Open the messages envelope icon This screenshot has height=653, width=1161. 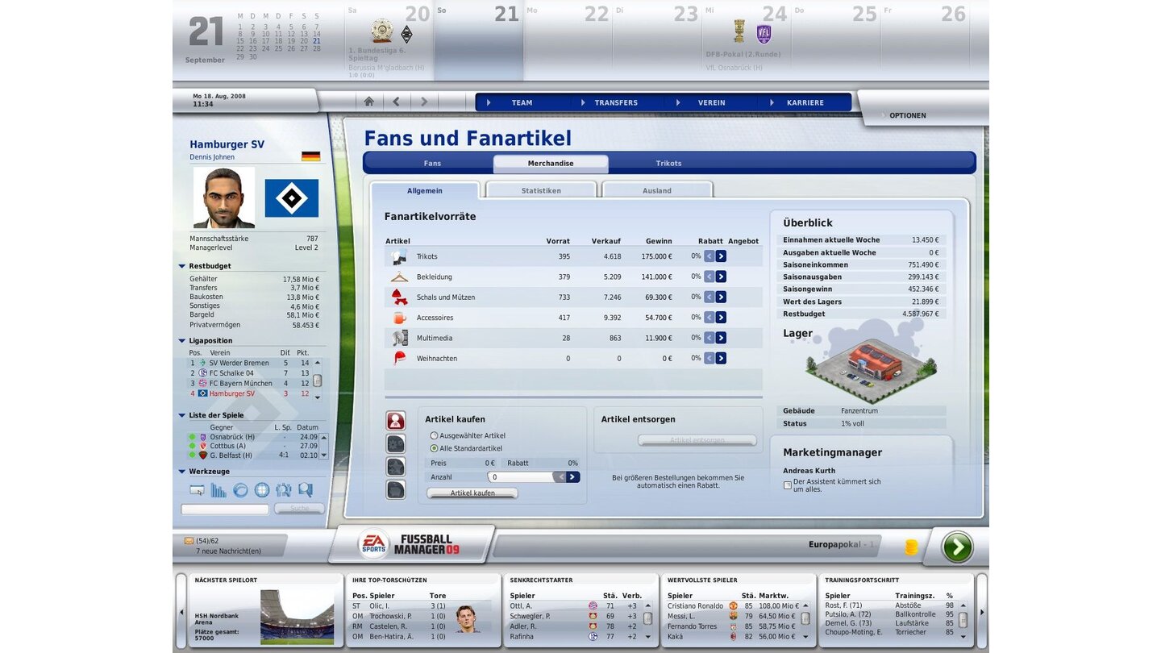(x=189, y=541)
